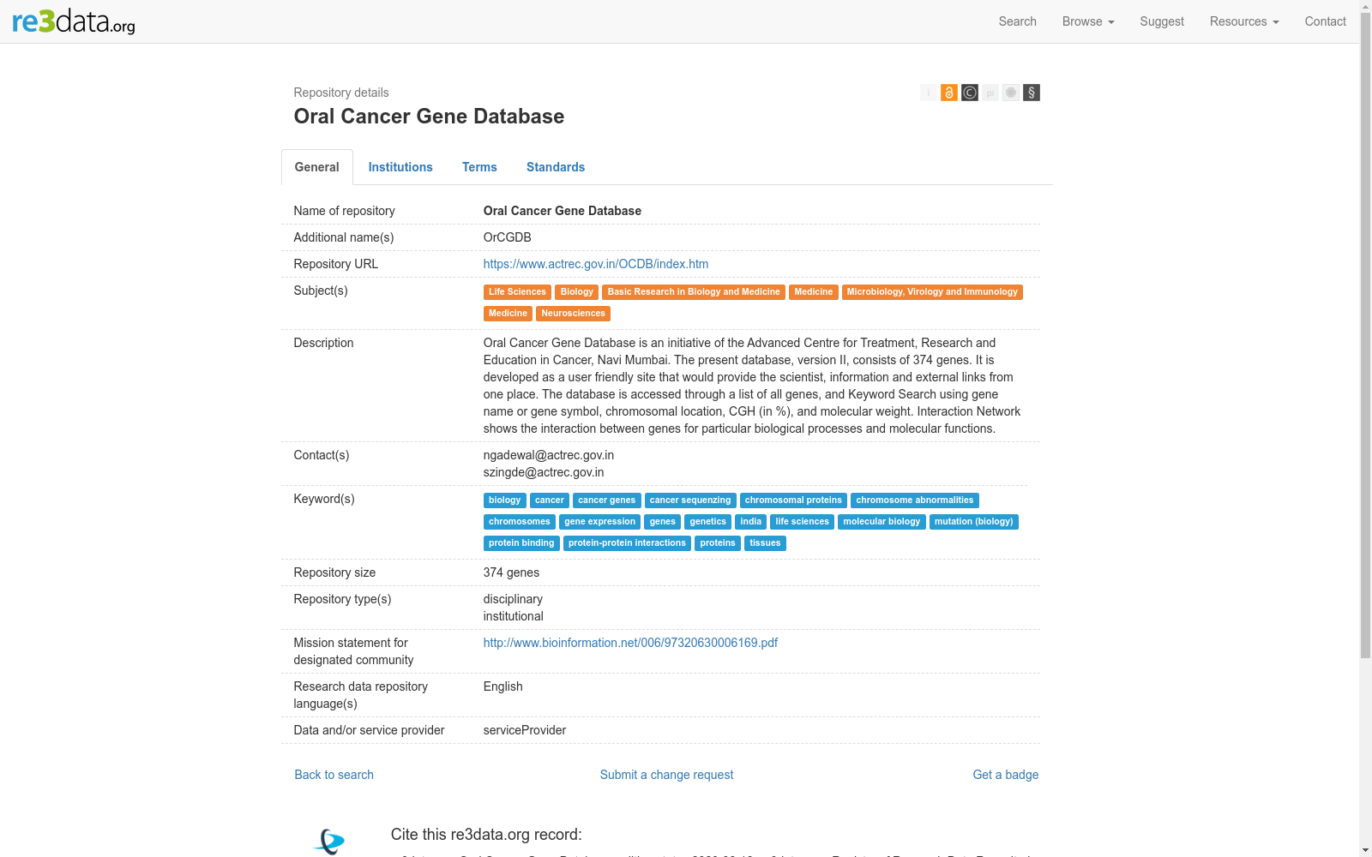Click the protein-protein interactions keyword tag
Screen dimensions: 1372x857
(x=627, y=543)
